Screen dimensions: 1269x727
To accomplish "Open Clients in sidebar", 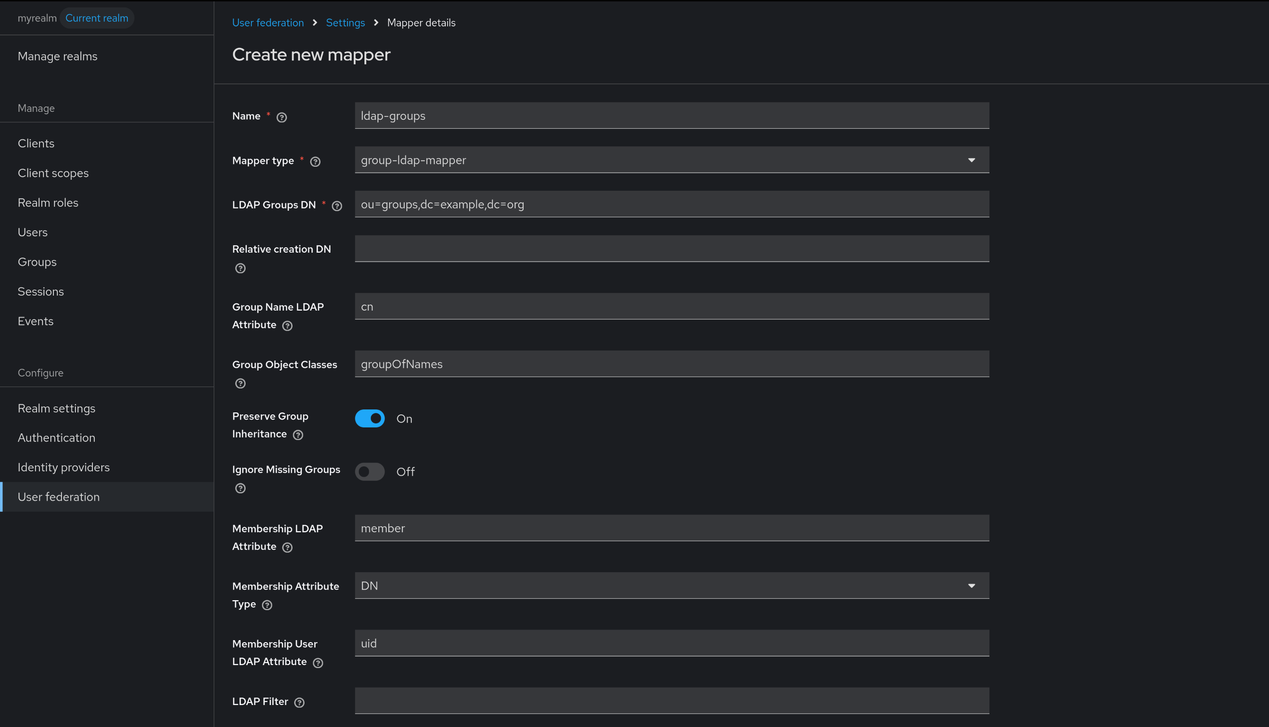I will (36, 143).
